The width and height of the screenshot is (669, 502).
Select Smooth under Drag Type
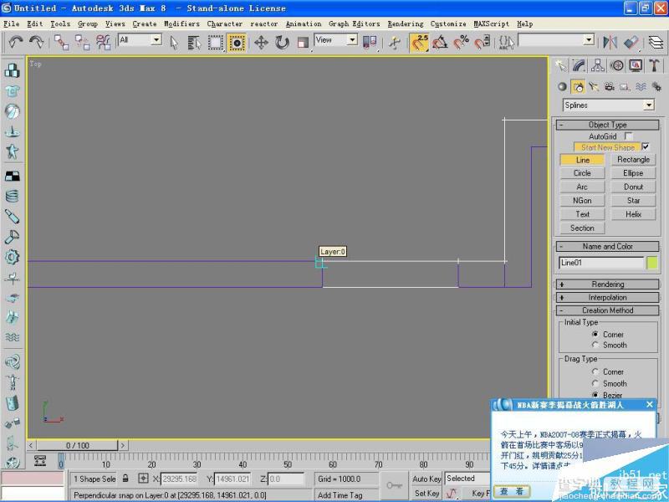click(x=595, y=383)
